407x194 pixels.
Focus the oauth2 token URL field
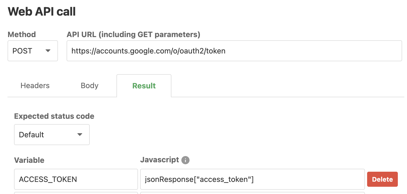point(234,51)
